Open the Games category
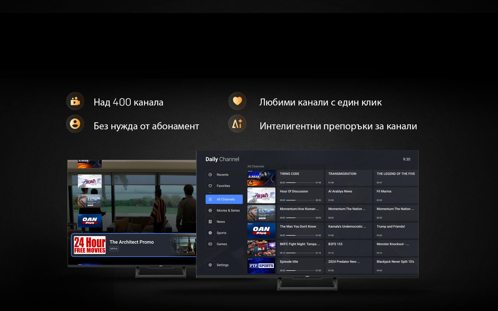 [x=224, y=244]
